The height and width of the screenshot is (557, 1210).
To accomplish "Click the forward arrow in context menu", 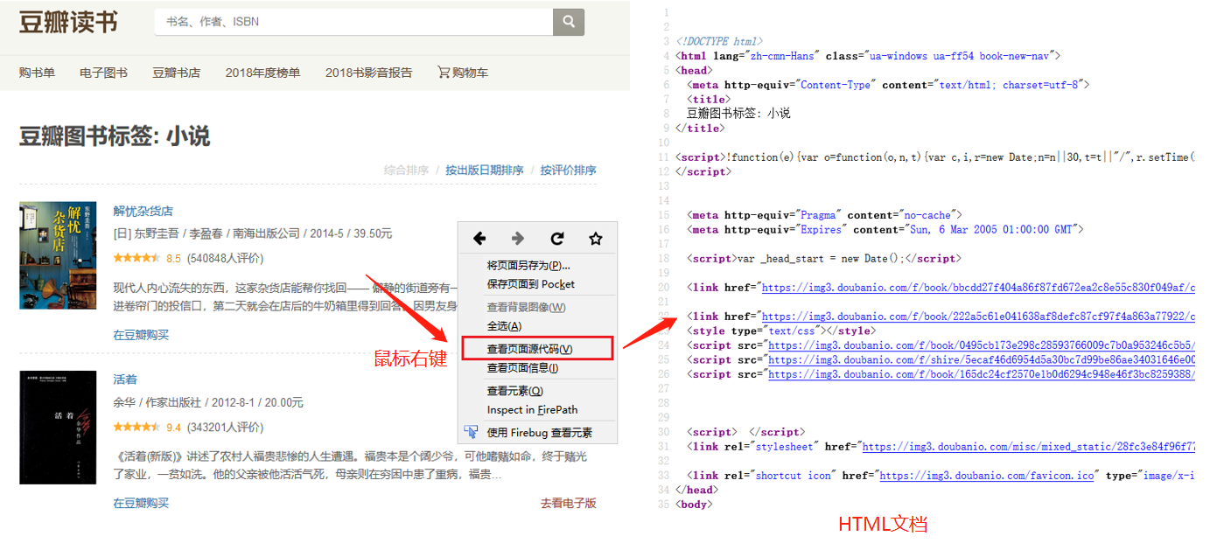I will (x=518, y=239).
